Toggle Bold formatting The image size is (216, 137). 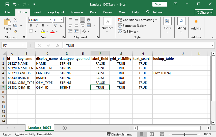(x=31, y=25)
